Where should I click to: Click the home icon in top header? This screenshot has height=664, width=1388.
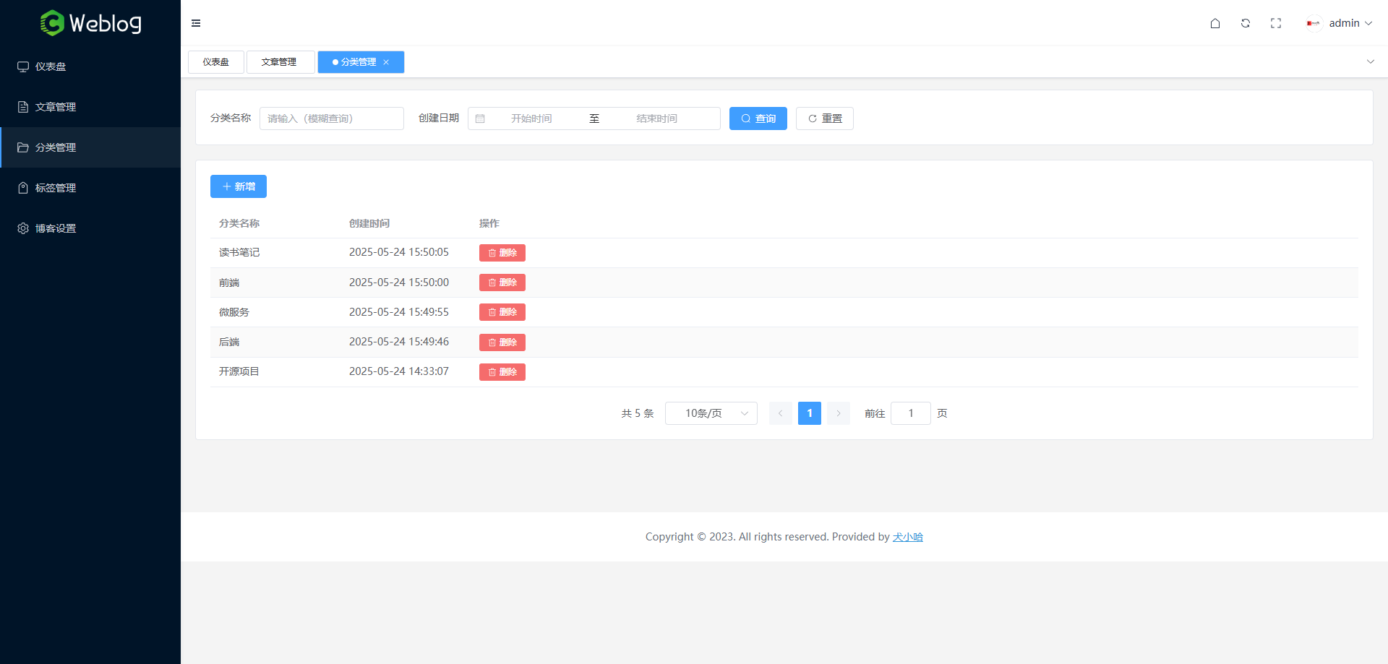[1215, 23]
